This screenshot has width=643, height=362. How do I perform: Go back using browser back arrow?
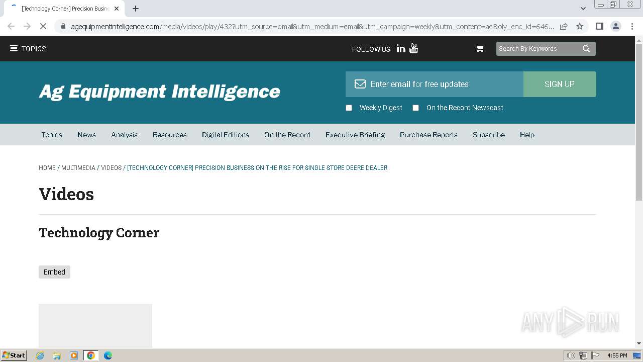click(x=11, y=26)
